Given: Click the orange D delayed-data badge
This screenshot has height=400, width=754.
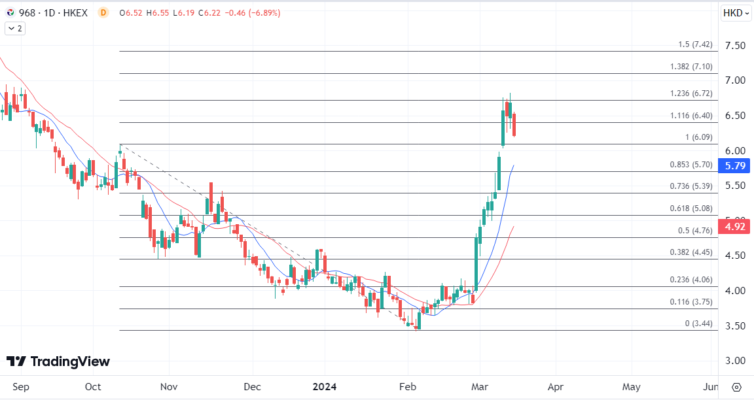Looking at the screenshot, I should 103,12.
